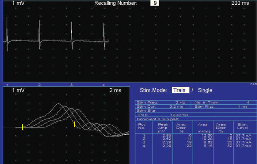
Task: Click peak amplitude value 2.83
Action: [167, 135]
